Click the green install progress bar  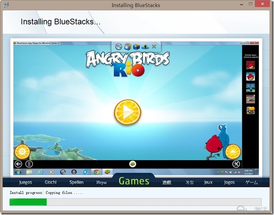point(135,202)
